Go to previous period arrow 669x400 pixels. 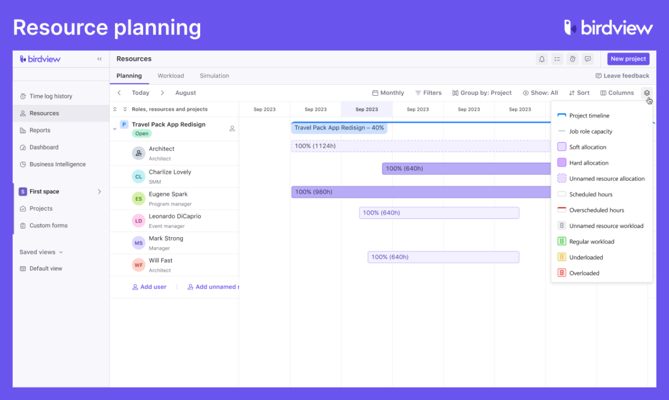tap(119, 93)
